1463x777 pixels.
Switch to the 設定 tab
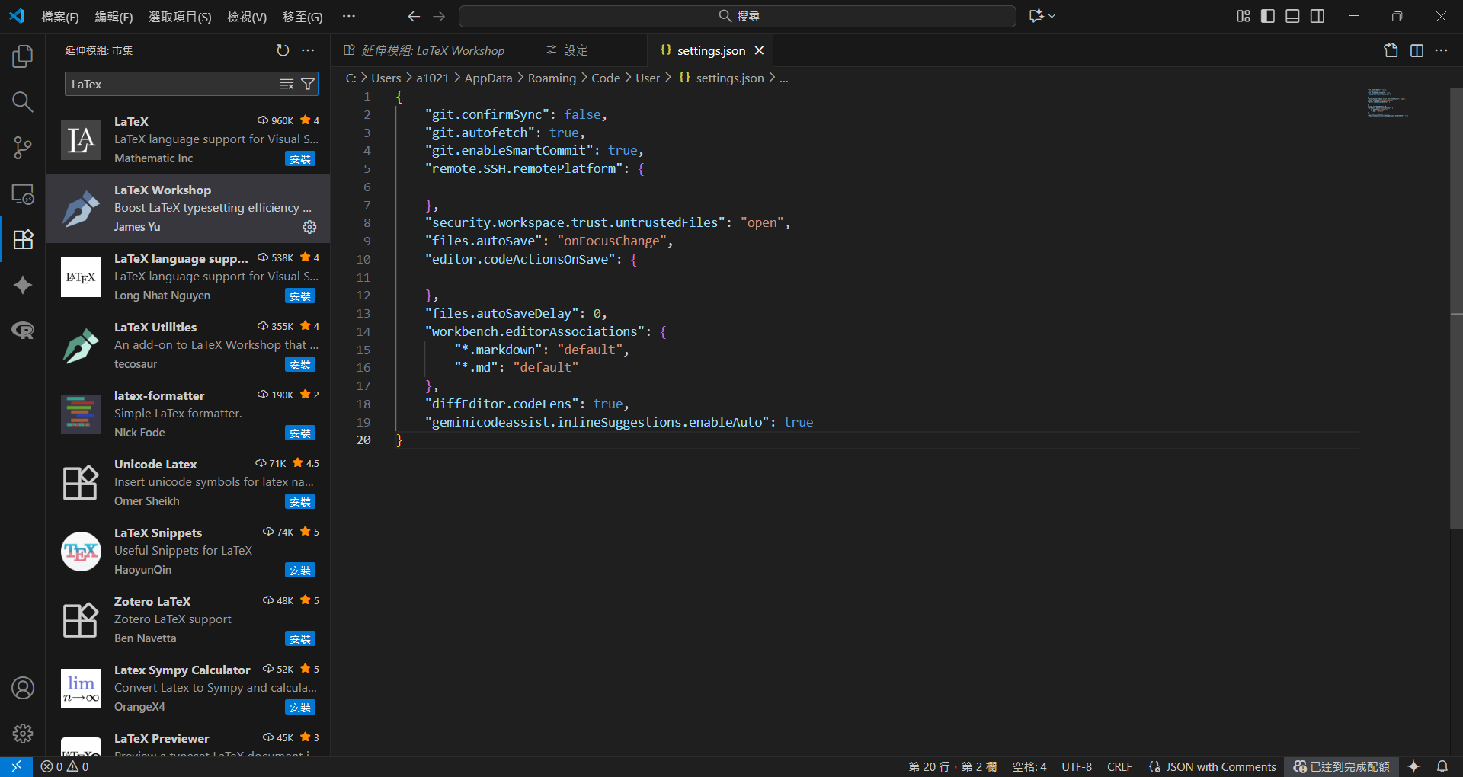click(589, 50)
